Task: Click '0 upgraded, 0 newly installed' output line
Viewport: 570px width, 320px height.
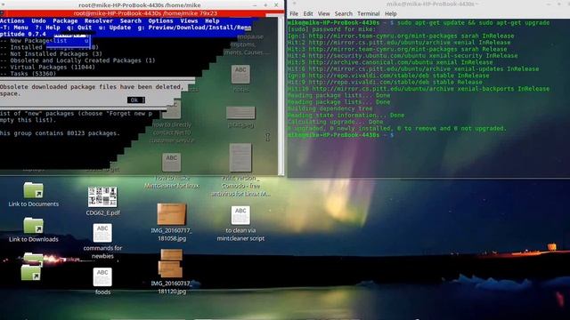Action: pos(396,128)
